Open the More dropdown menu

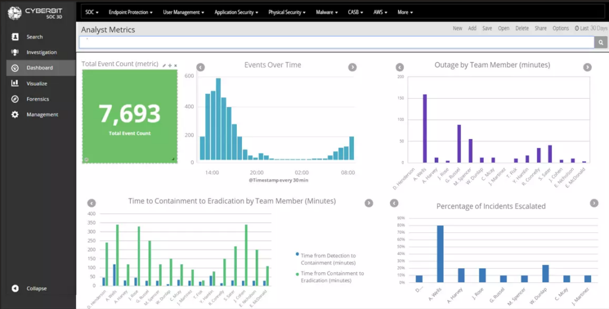tap(405, 12)
